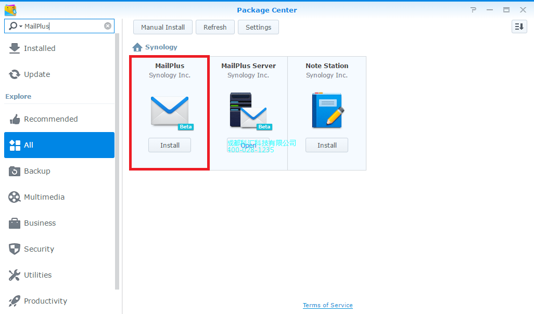Click the Productivity rocket icon
This screenshot has width=534, height=314.
click(14, 300)
